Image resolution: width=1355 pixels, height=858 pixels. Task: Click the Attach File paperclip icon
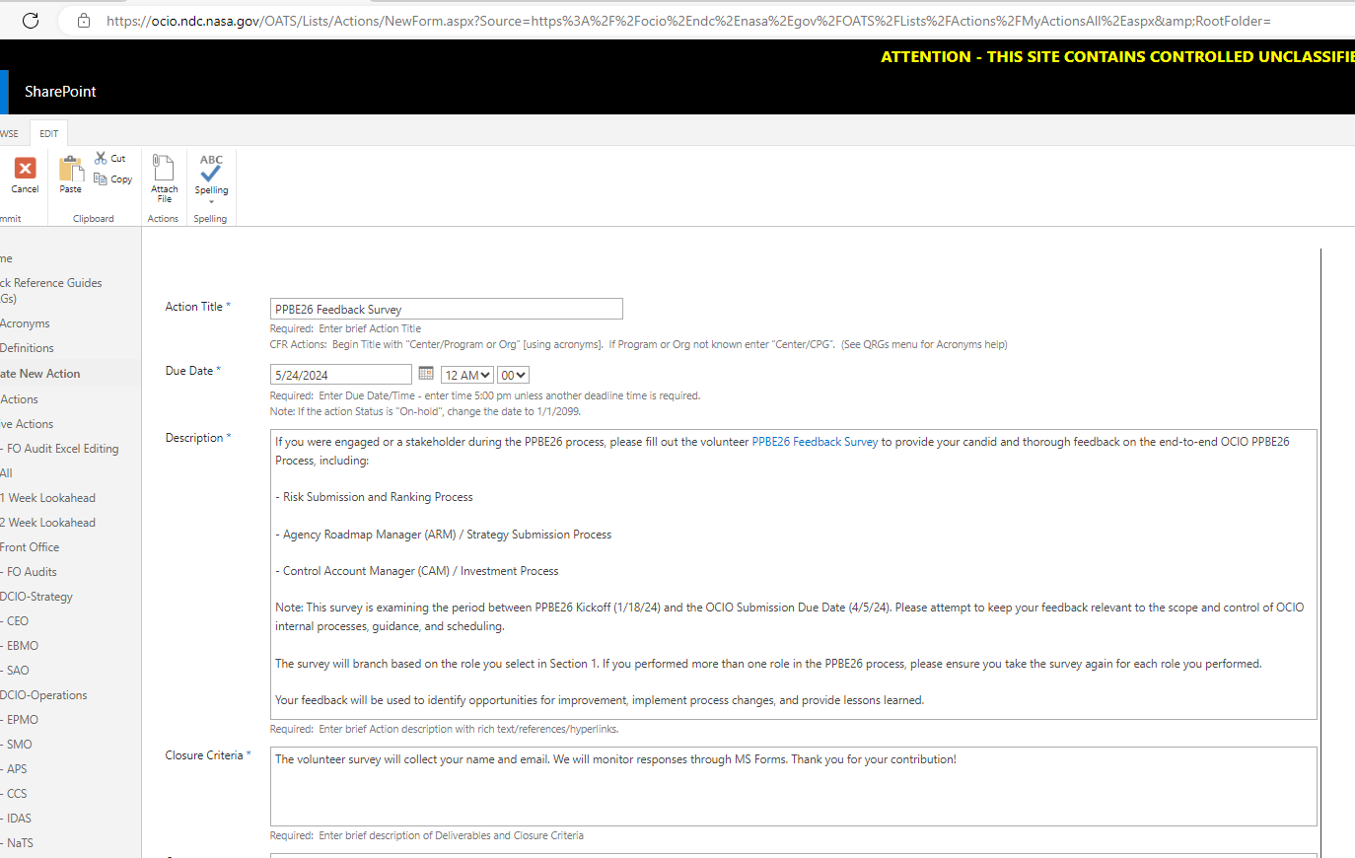point(164,168)
